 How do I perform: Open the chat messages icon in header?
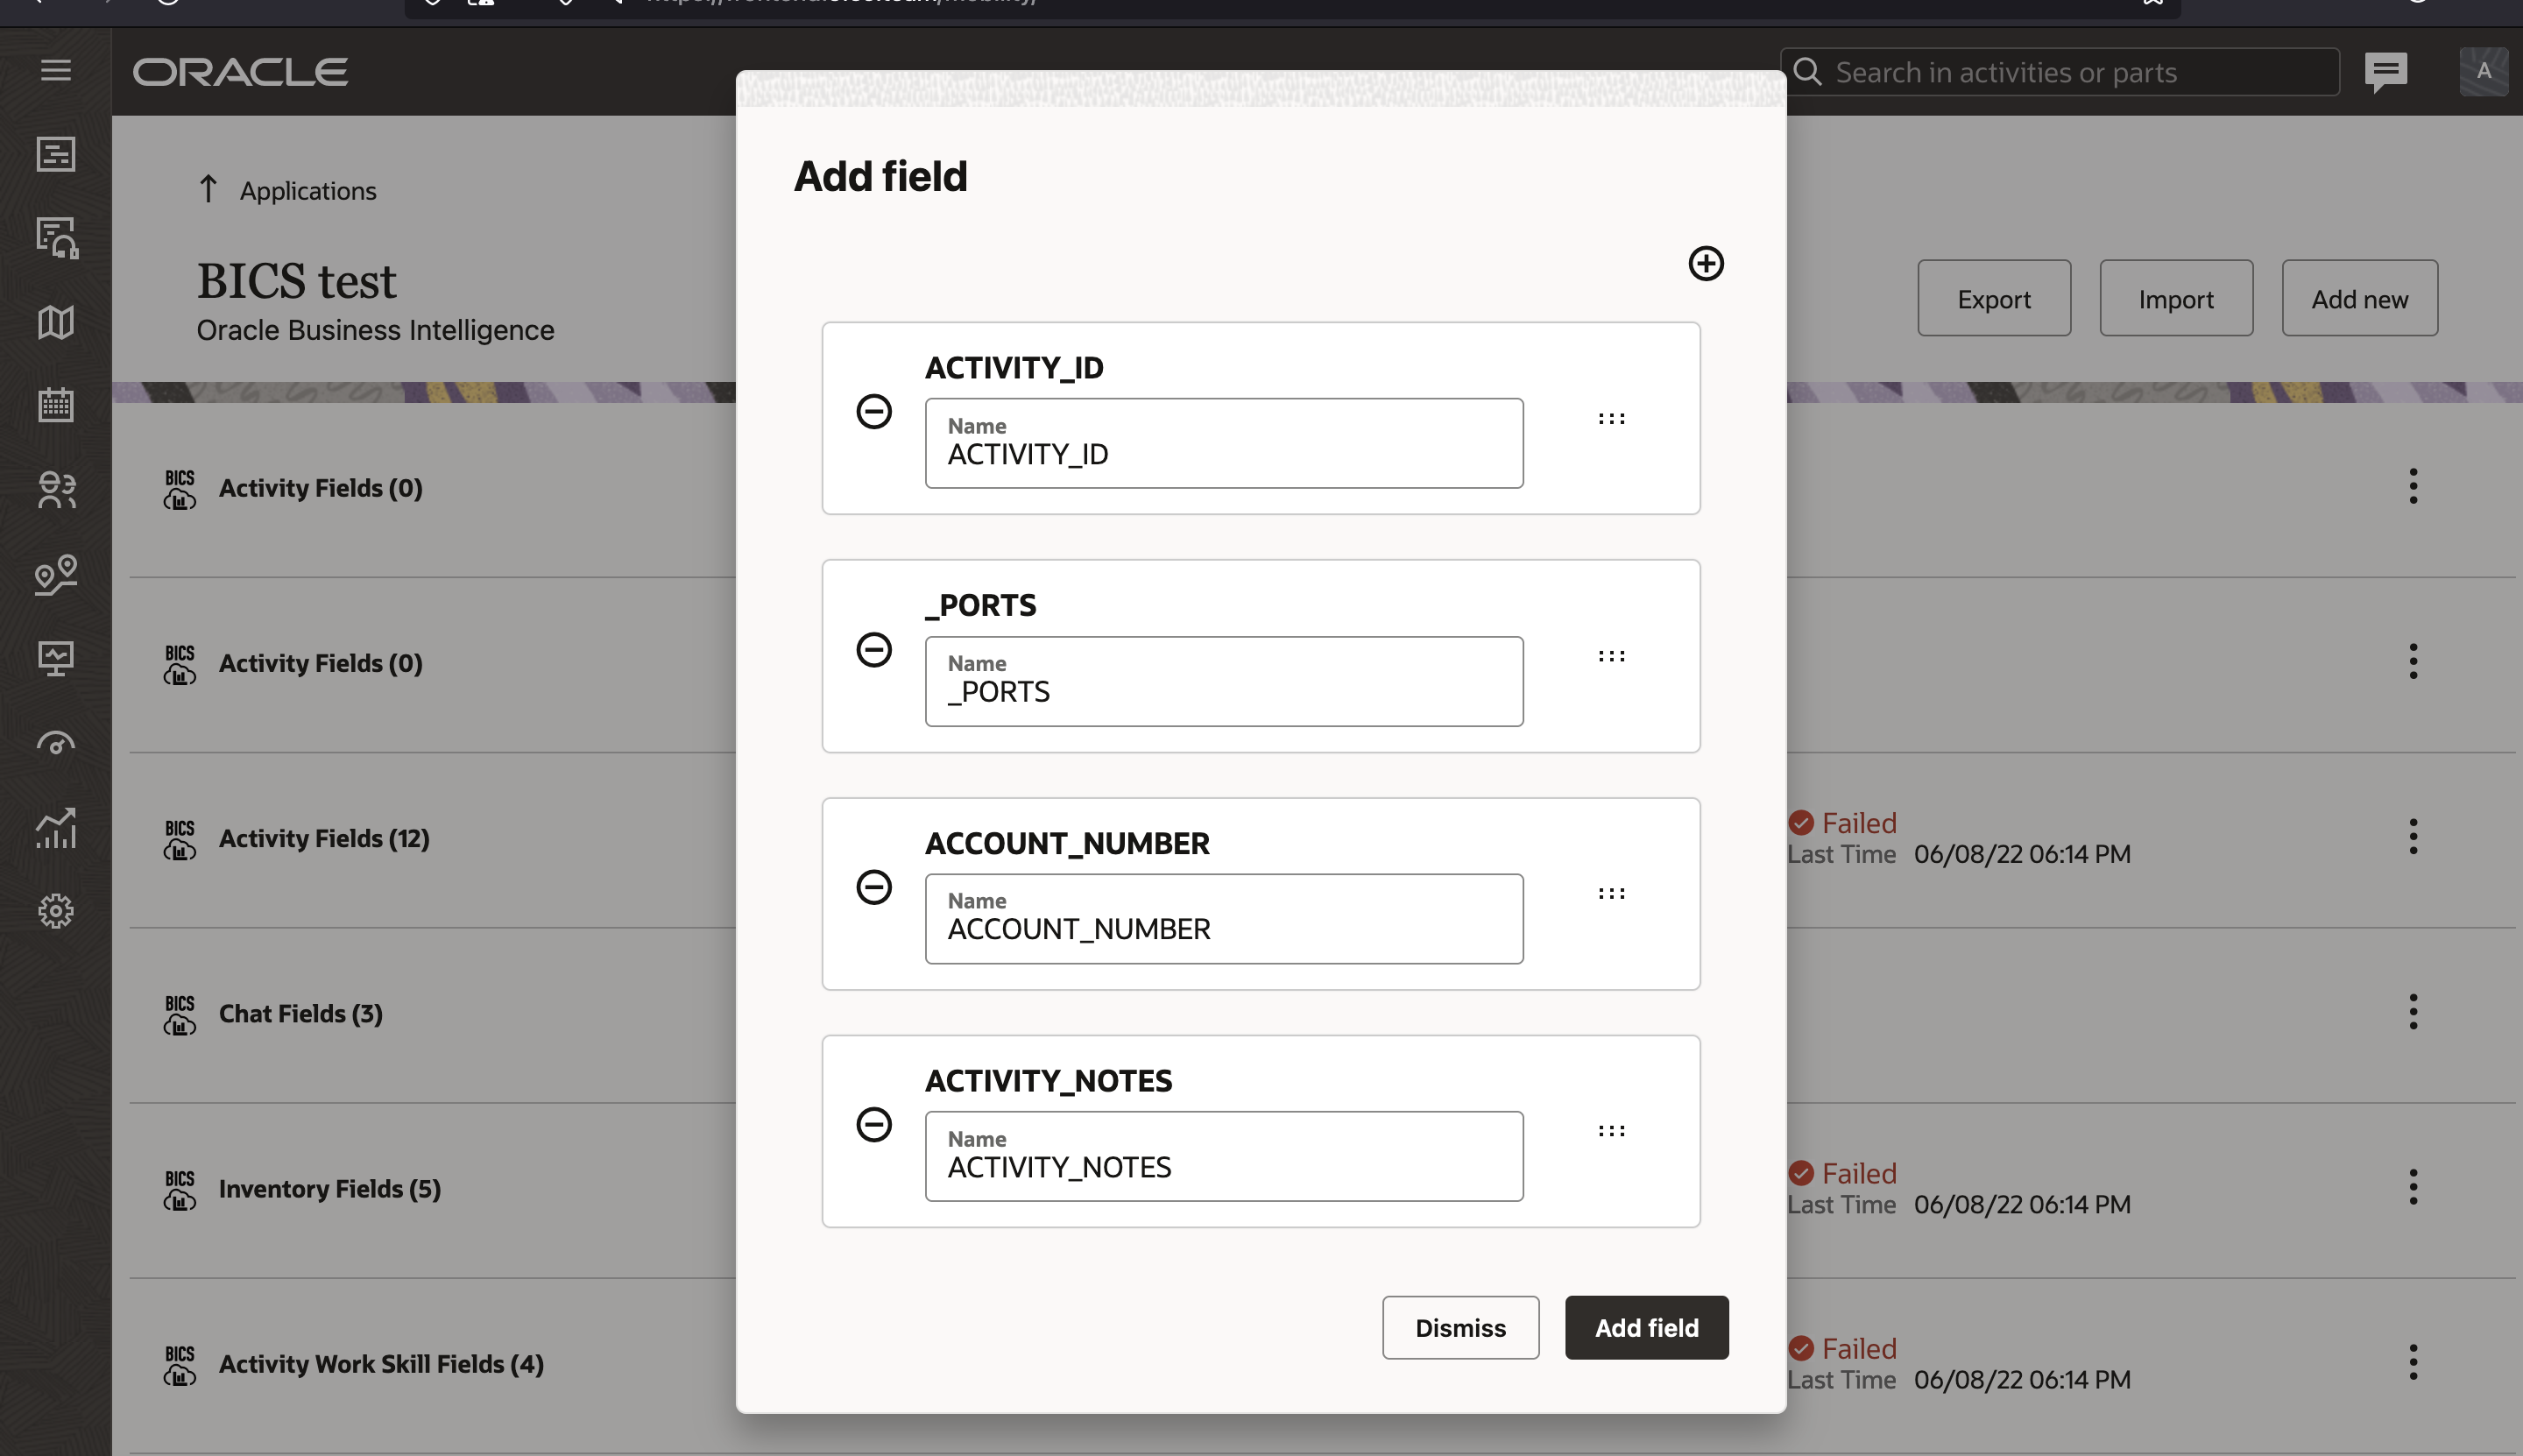click(2385, 71)
